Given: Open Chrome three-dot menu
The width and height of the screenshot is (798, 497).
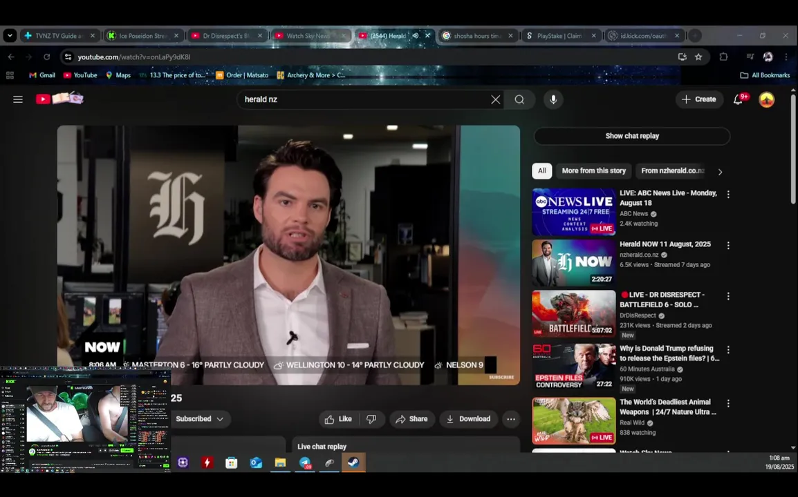Looking at the screenshot, I should 786,57.
